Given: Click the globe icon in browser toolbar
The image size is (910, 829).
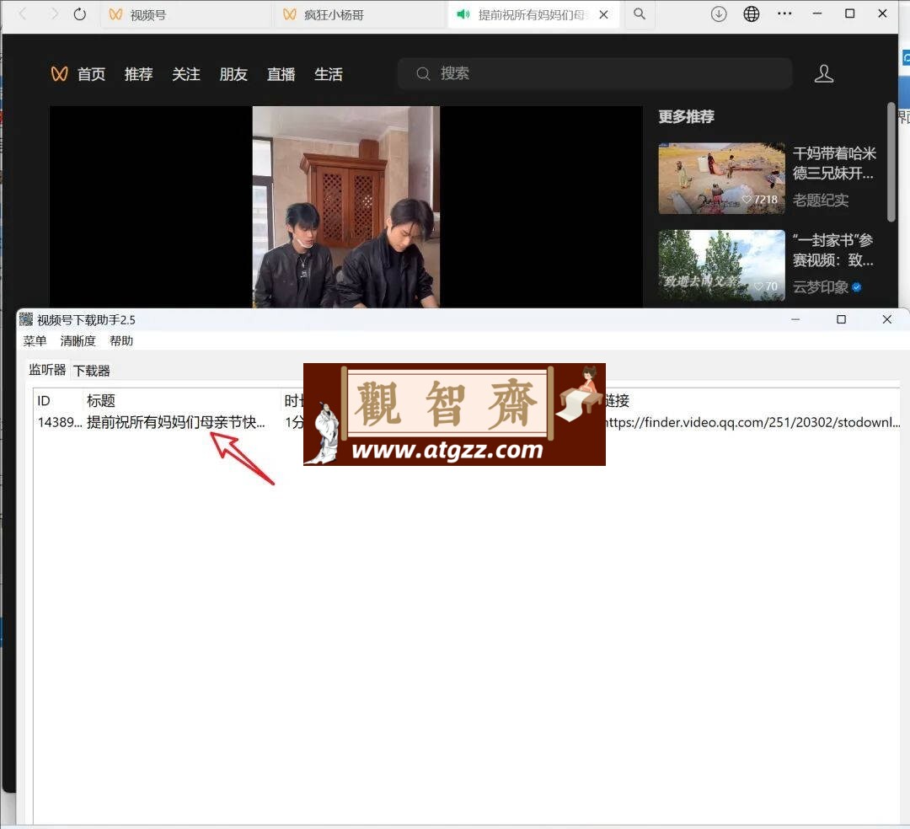Looking at the screenshot, I should click(752, 14).
